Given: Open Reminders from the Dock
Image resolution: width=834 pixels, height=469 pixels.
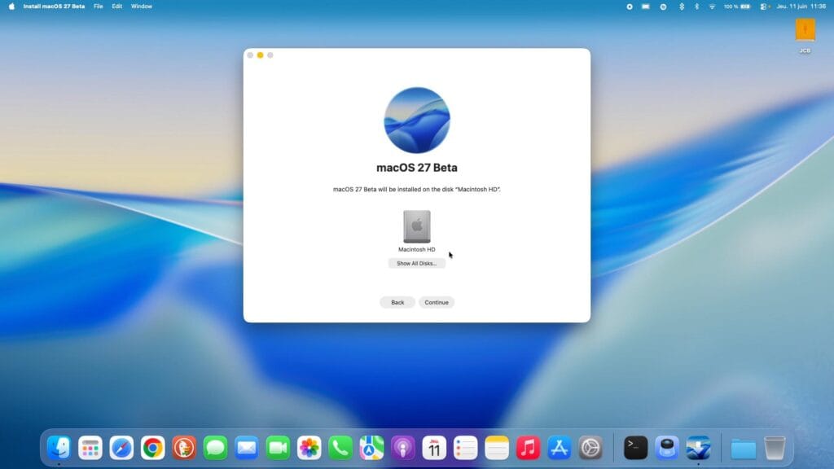Looking at the screenshot, I should click(465, 448).
